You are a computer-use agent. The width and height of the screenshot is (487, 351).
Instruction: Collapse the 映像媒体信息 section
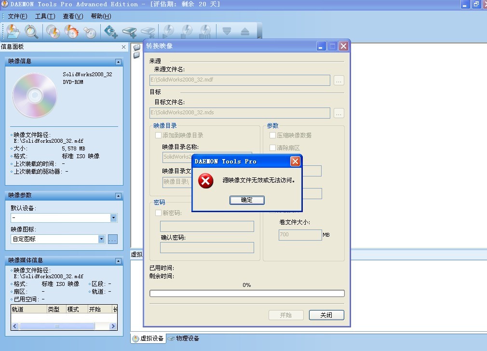118,261
